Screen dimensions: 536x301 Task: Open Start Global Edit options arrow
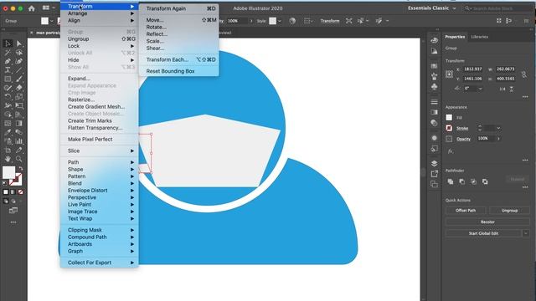coord(526,233)
